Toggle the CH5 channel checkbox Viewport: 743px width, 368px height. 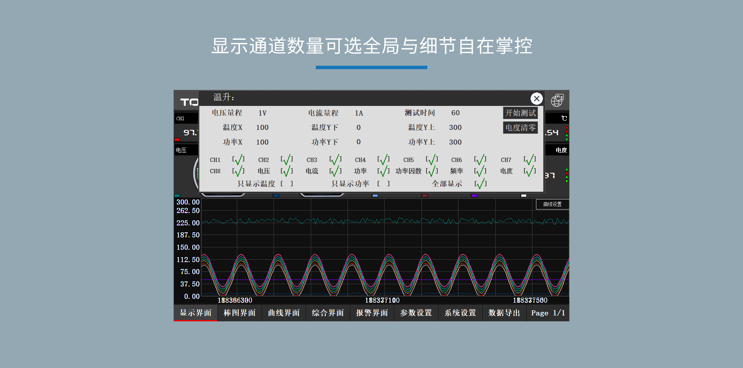pos(431,159)
